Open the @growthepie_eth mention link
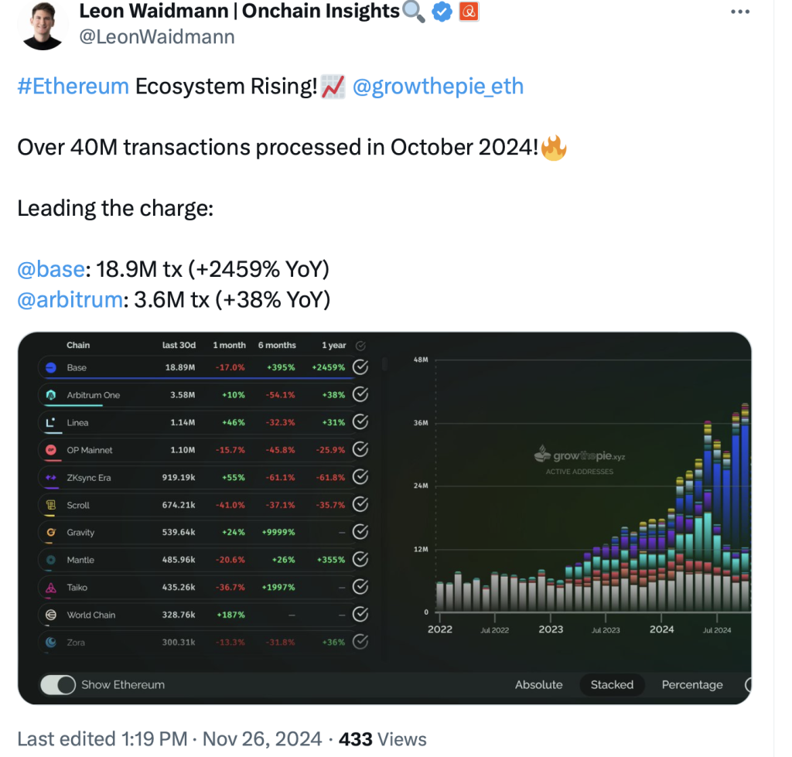 coord(438,87)
